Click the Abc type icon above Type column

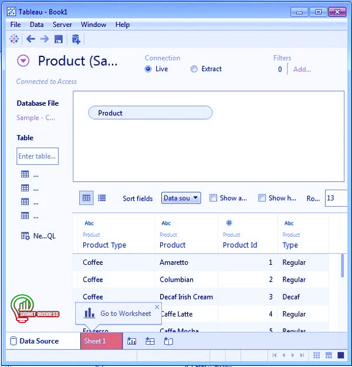click(289, 223)
